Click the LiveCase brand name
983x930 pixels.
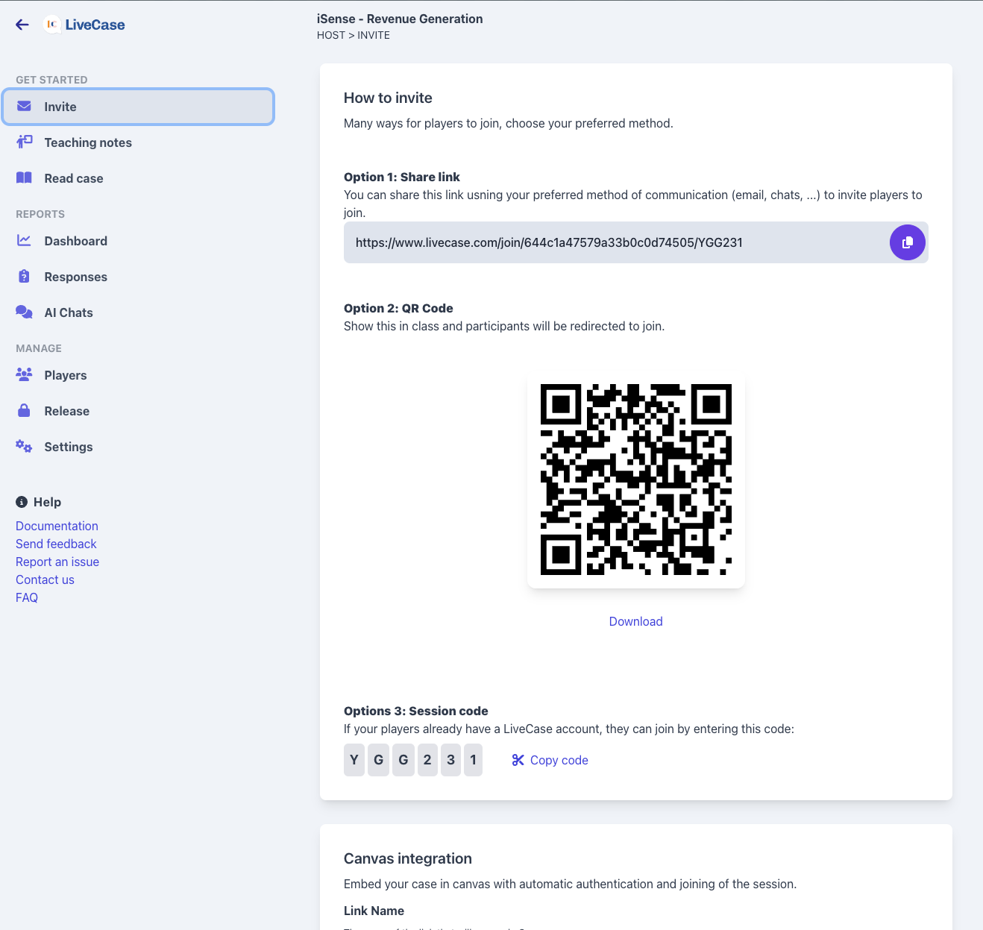95,25
